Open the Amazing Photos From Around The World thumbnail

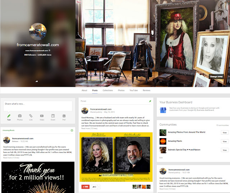coord(163,132)
